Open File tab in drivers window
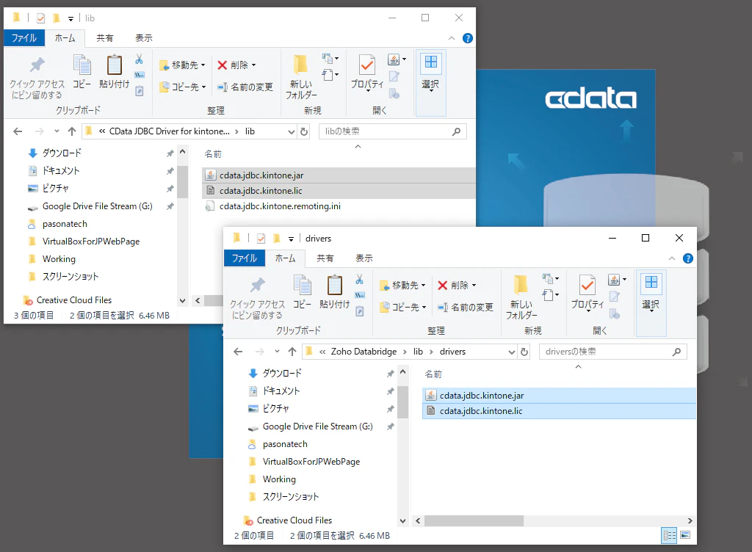 tap(244, 258)
